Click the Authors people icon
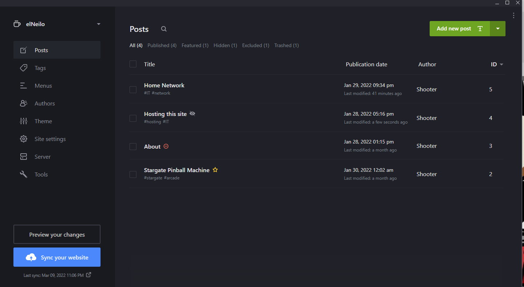524x287 pixels. point(24,103)
